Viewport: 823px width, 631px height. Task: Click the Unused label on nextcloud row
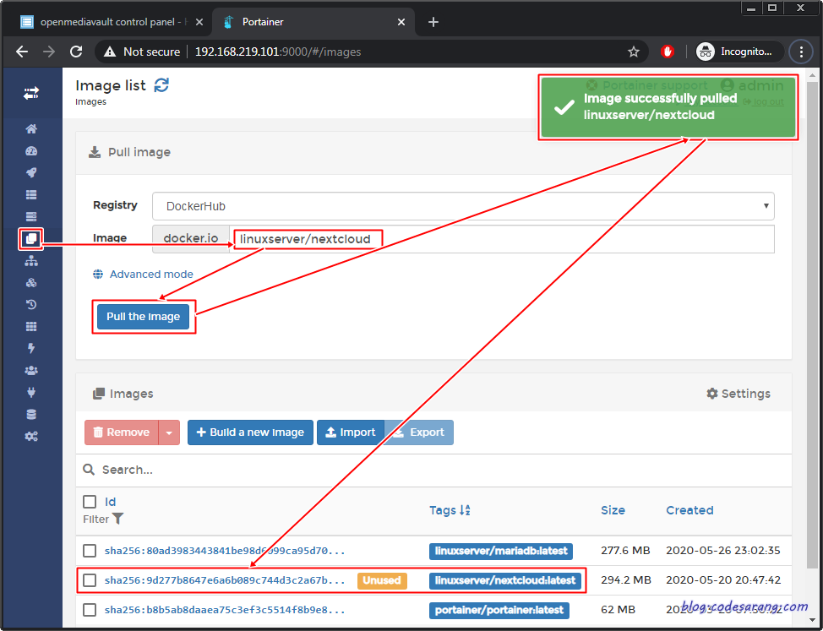(x=382, y=580)
